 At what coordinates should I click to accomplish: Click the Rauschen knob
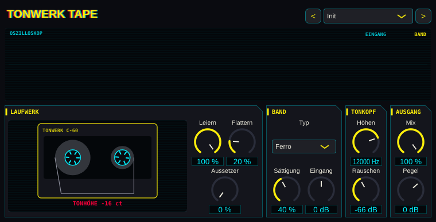366,189
